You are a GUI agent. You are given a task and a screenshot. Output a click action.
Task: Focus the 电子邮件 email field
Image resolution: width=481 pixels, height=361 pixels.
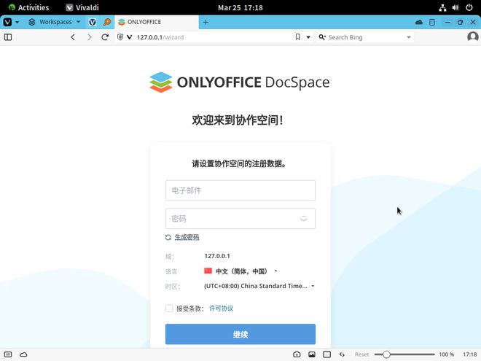pyautogui.click(x=240, y=190)
